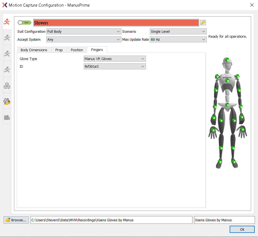Open the Scenario dropdown showing Single Level
The image size is (258, 237).
tap(178, 32)
